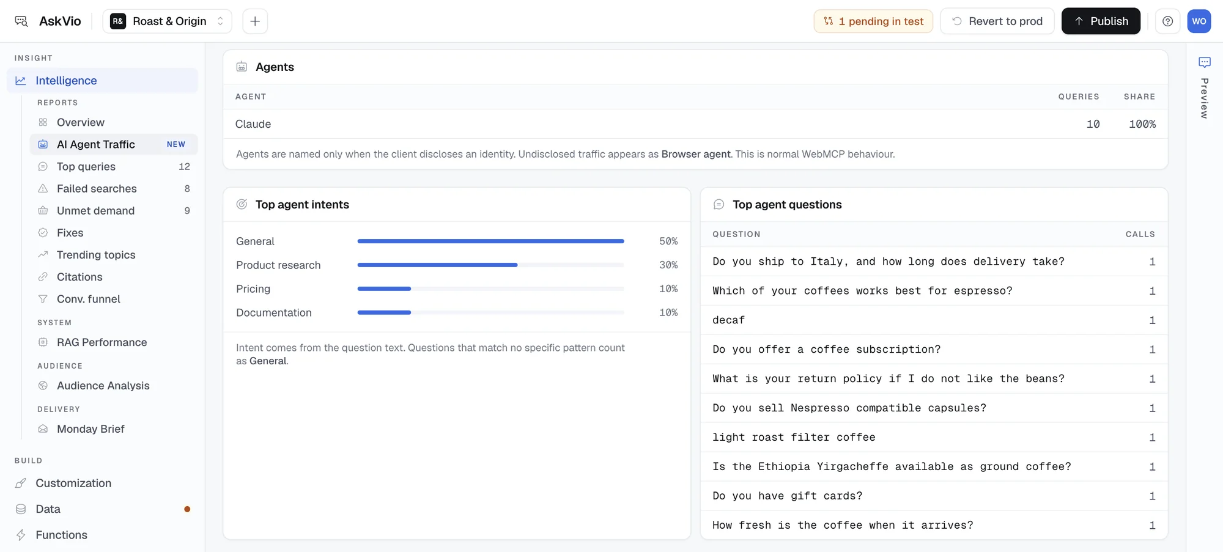Click the Citations link icon

(x=43, y=277)
